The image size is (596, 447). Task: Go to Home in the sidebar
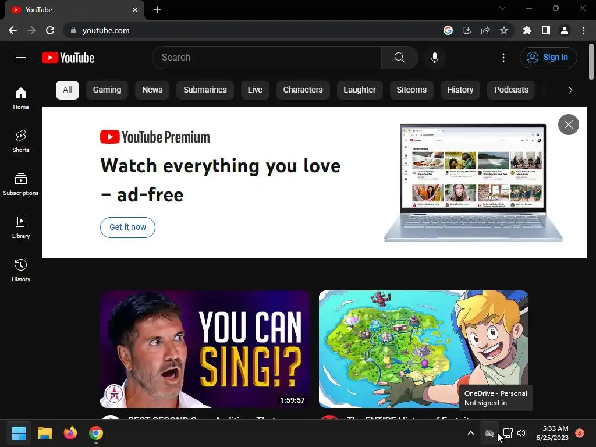pos(21,98)
